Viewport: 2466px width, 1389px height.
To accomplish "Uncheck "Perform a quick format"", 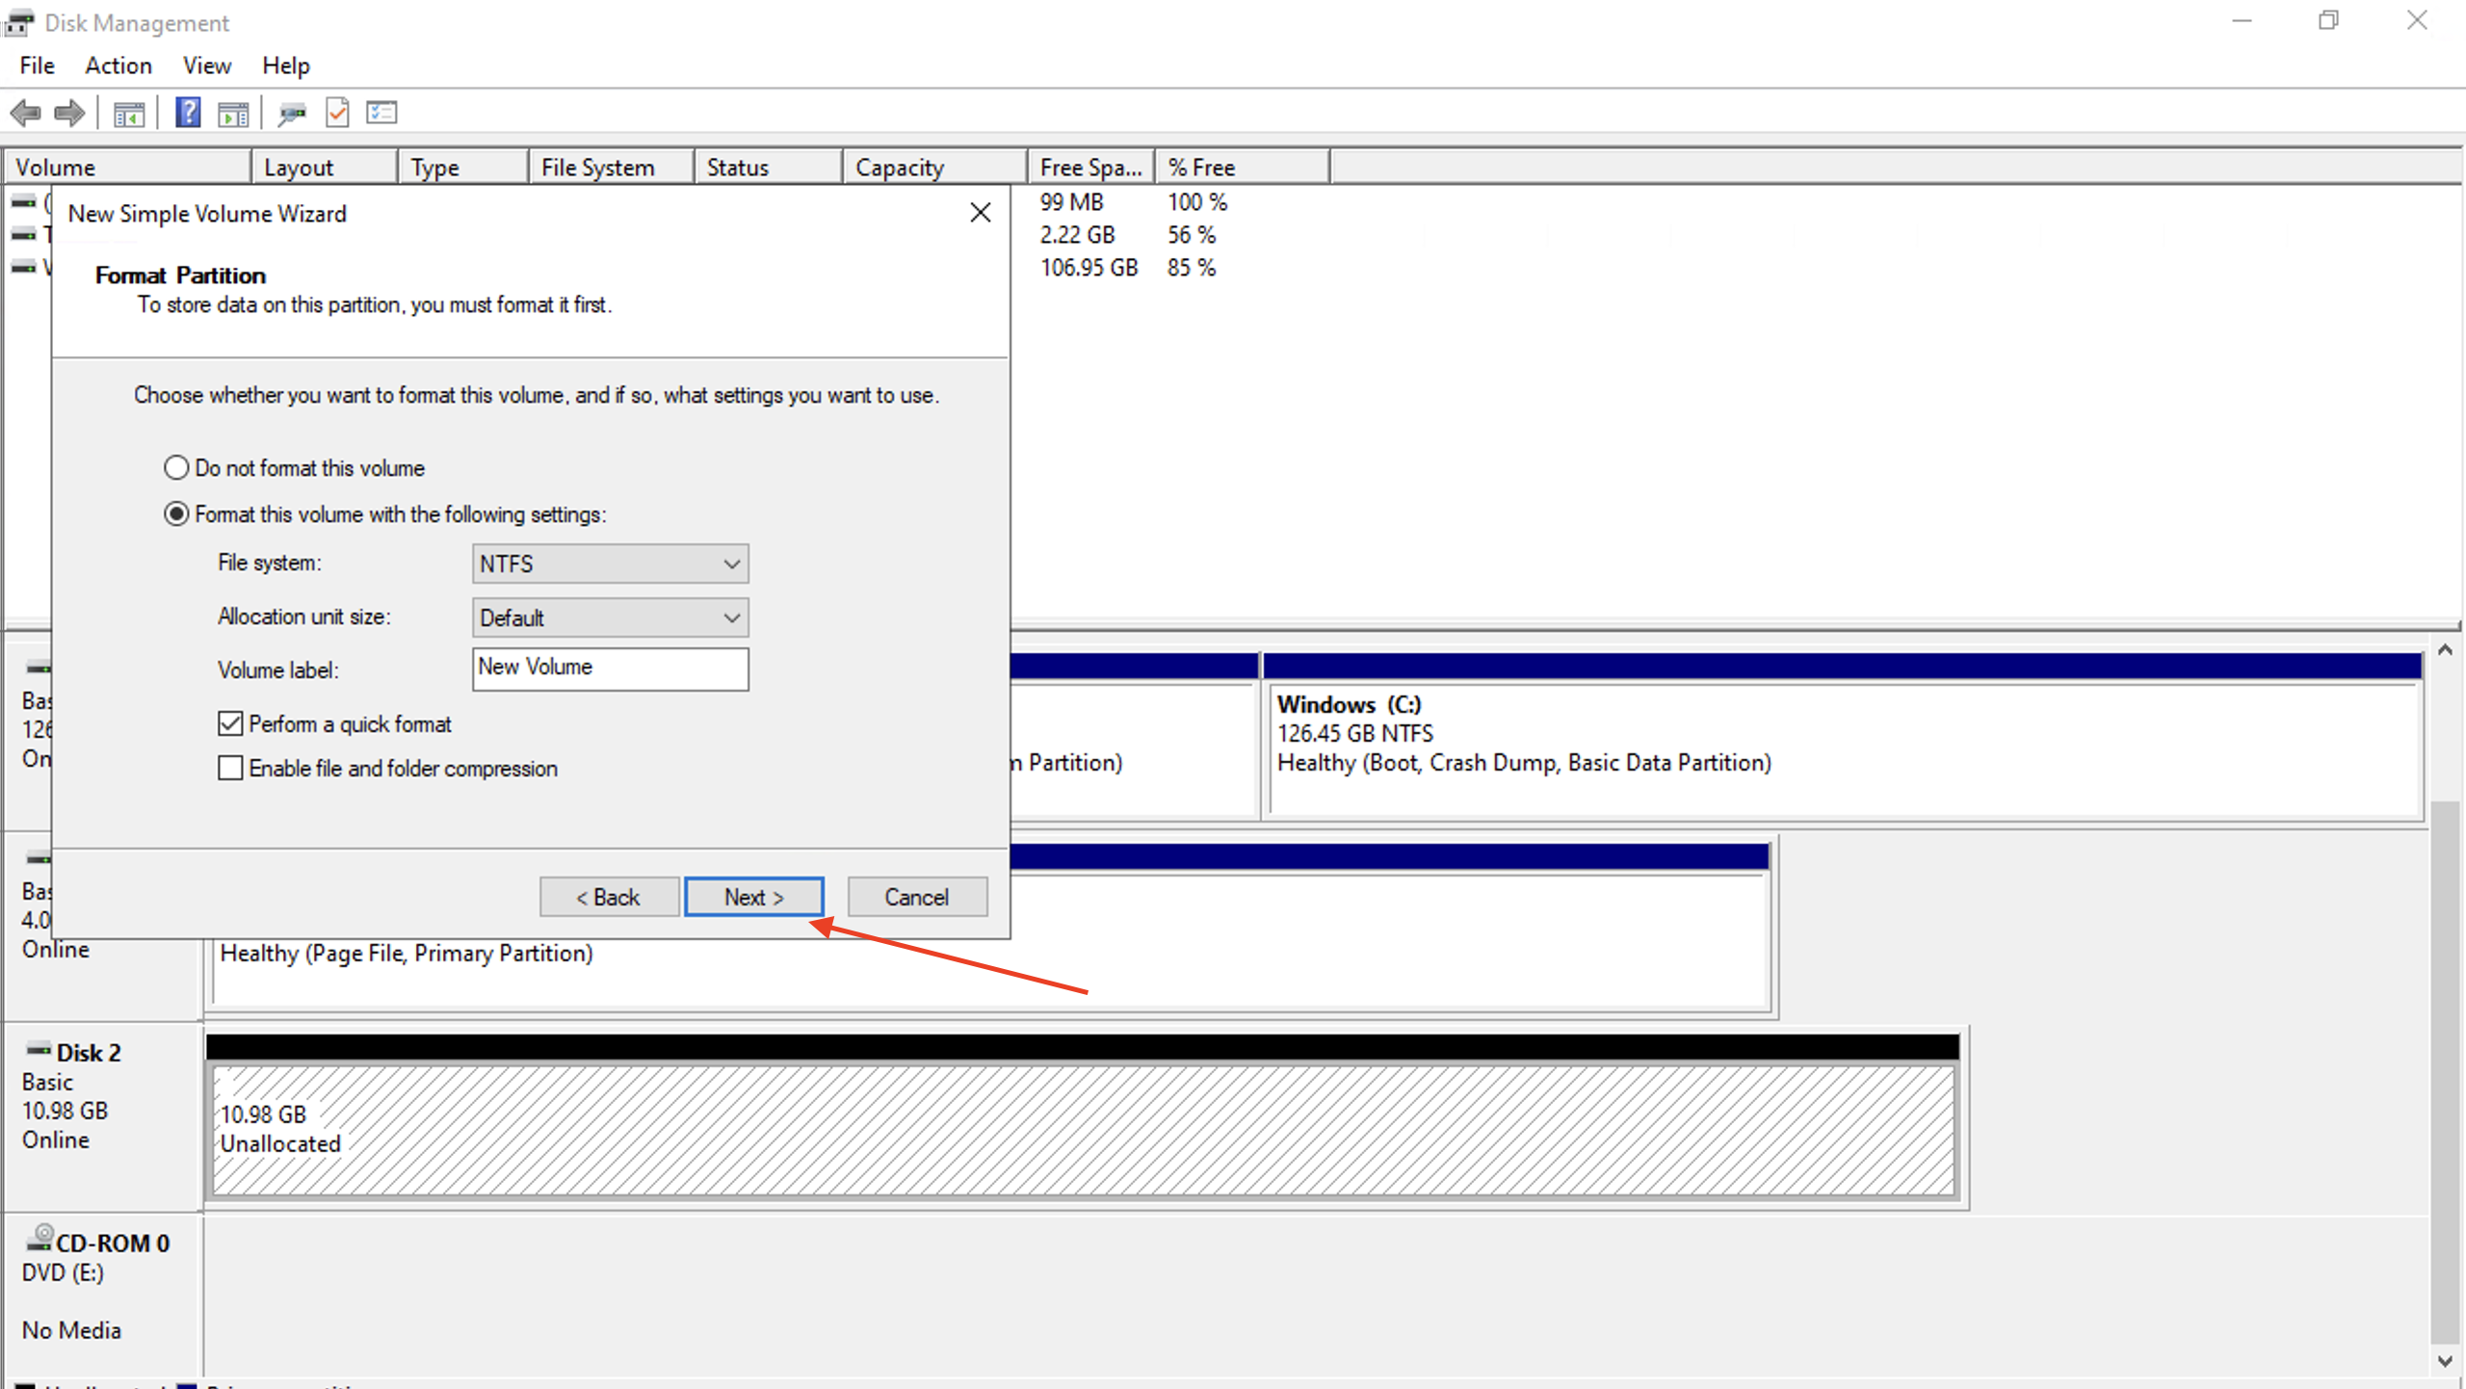I will [230, 723].
